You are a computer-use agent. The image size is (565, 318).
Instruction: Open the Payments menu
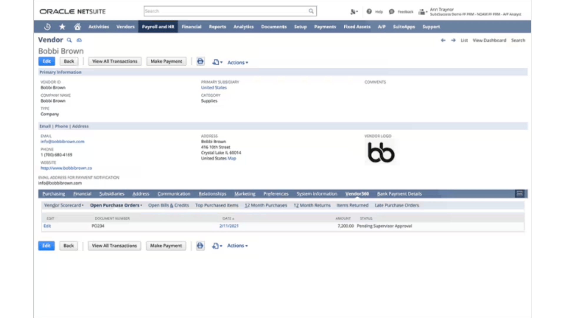click(325, 27)
